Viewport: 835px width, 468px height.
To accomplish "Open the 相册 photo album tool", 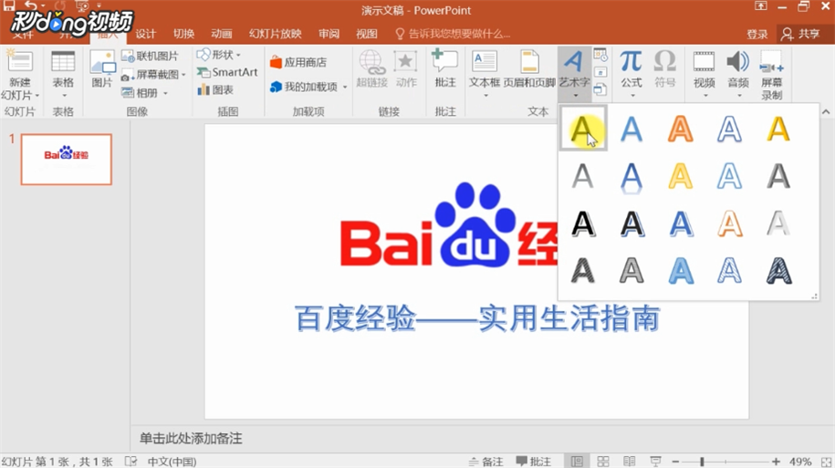I will click(x=144, y=93).
